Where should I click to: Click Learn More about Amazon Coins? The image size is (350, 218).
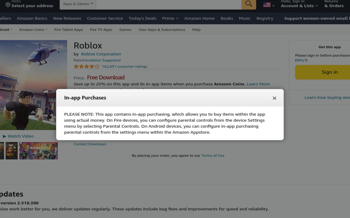[258, 84]
